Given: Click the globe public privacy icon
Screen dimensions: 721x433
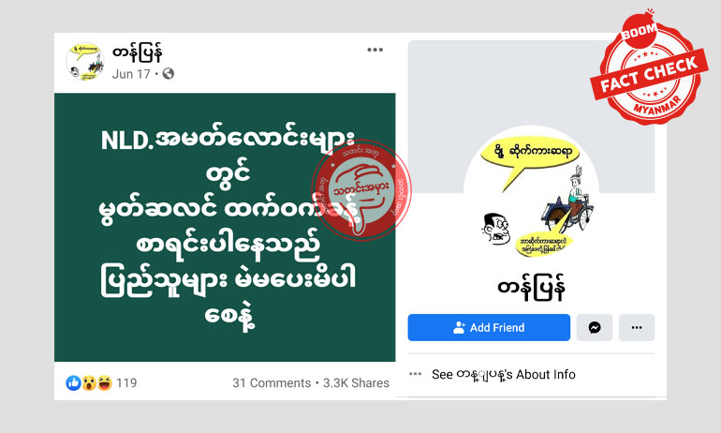Looking at the screenshot, I should pos(169,74).
